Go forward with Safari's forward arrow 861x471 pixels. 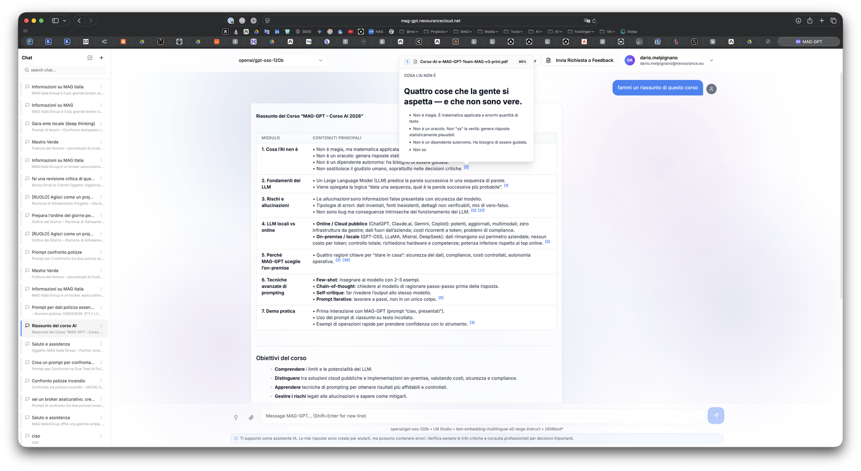click(90, 20)
